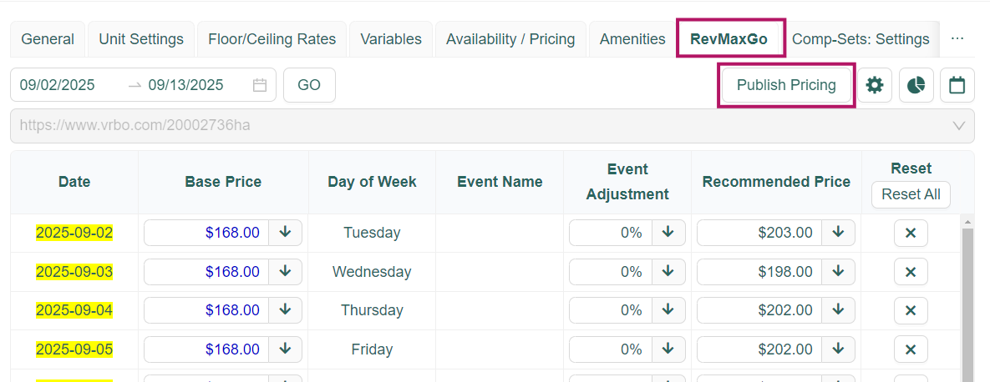
Task: Reset the 2025-09-04 row with X
Action: [x=911, y=310]
